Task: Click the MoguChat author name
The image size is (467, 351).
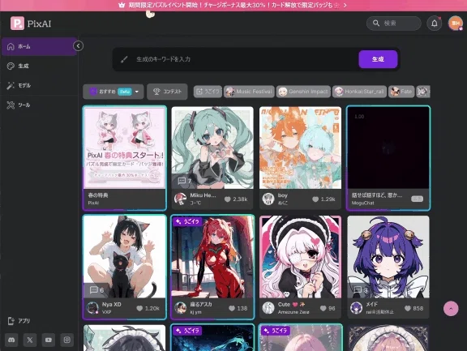Action: [x=362, y=203]
